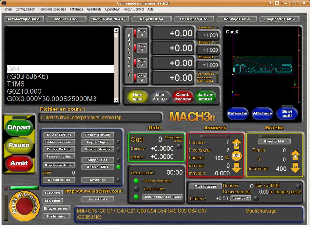310x226 pixels.
Task: Switch to Automatique Alt-1 screen
Action: [24, 19]
